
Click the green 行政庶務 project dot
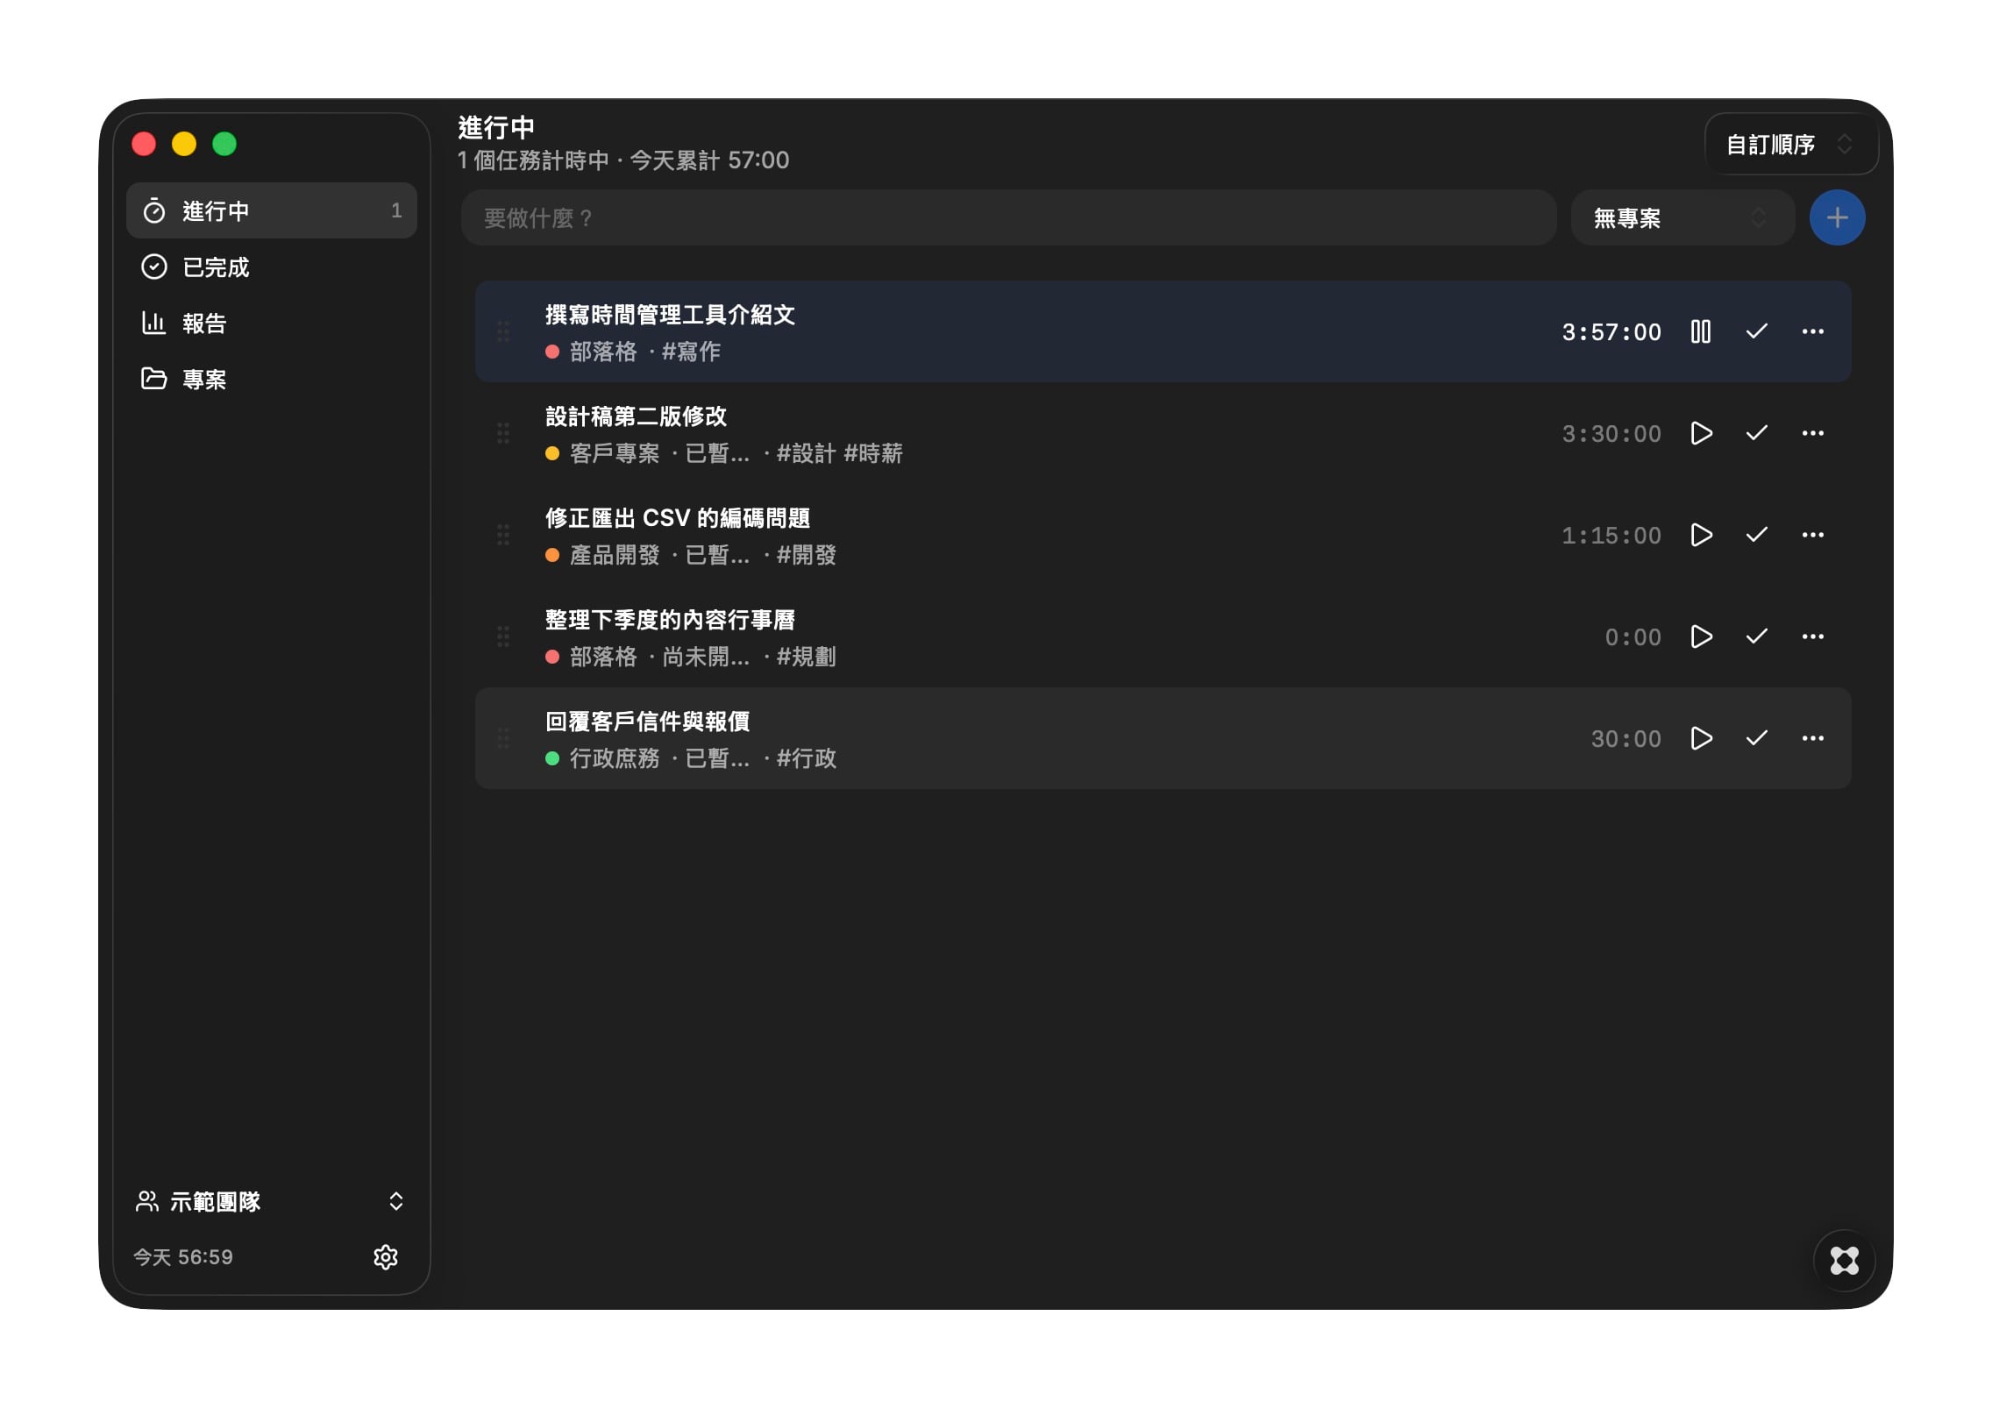tap(552, 758)
